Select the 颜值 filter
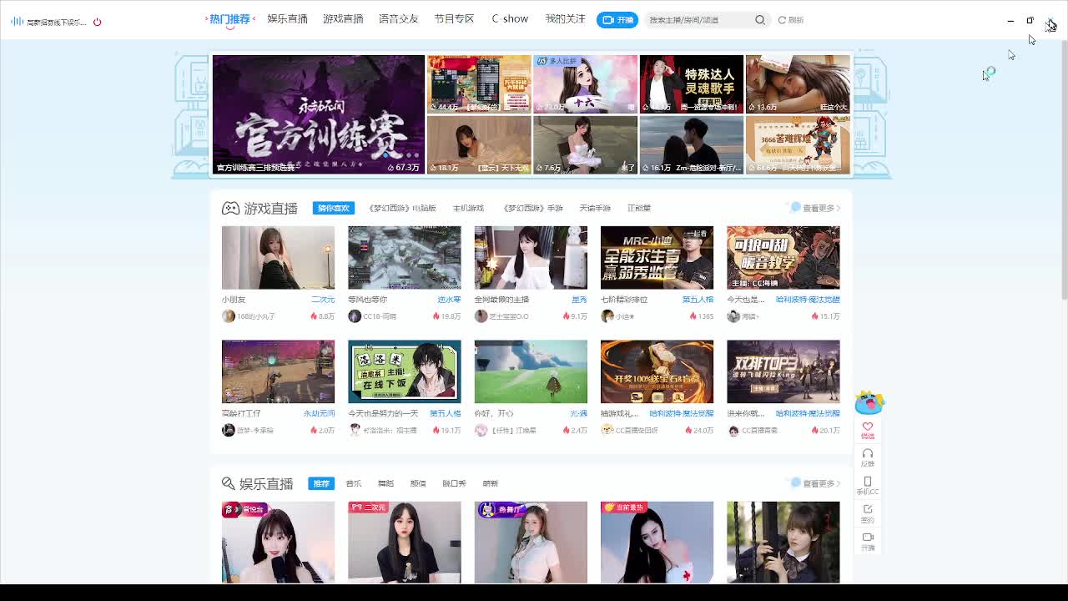 click(418, 483)
